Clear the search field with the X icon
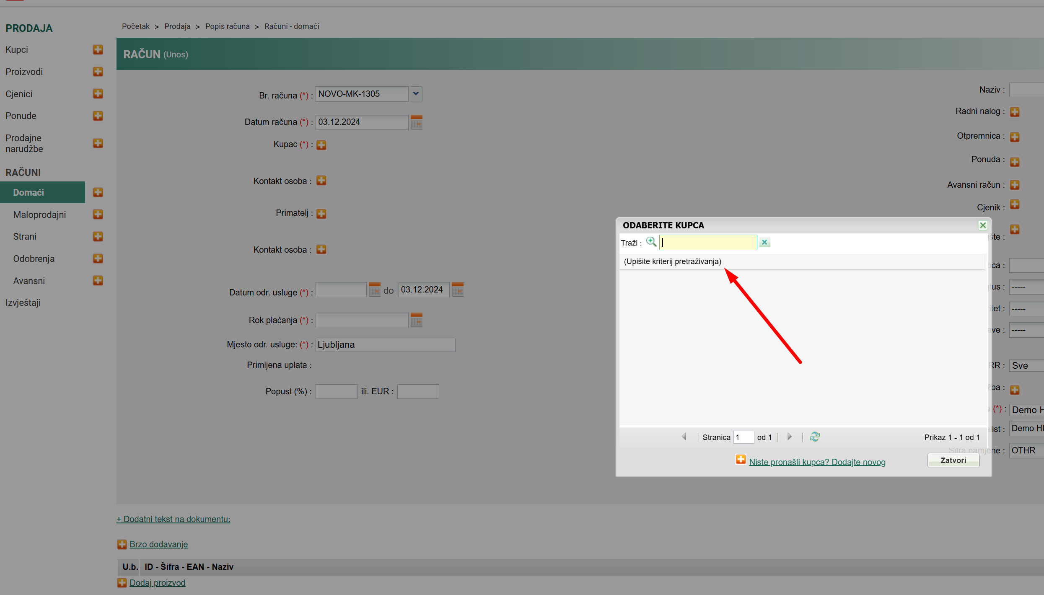Viewport: 1044px width, 595px height. pos(764,242)
